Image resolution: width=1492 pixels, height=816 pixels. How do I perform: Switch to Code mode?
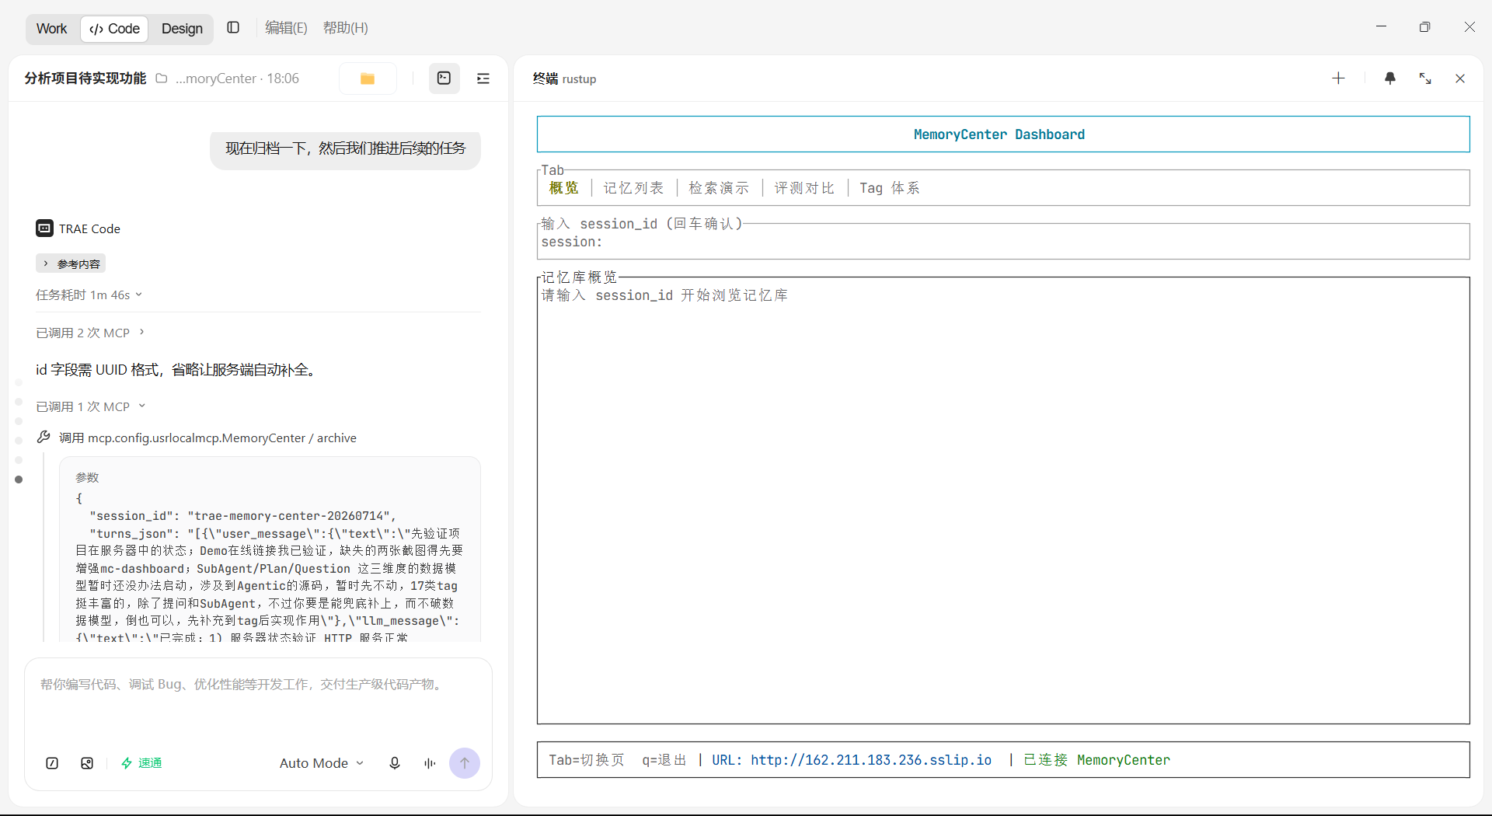(x=114, y=29)
